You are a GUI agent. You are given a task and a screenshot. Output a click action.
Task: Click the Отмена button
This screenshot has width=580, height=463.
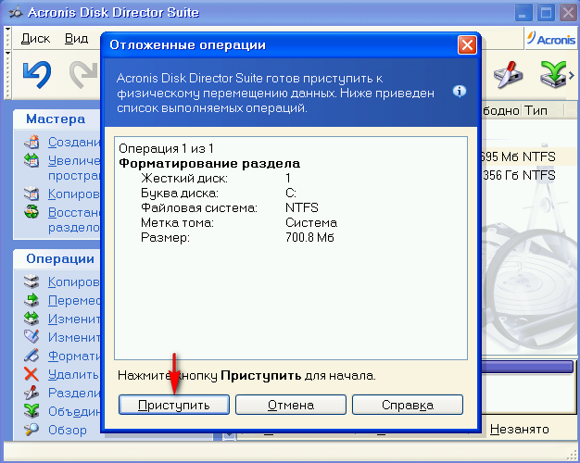pyautogui.click(x=291, y=405)
